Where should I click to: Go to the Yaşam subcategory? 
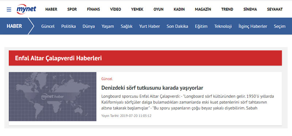pyautogui.click(x=108, y=26)
